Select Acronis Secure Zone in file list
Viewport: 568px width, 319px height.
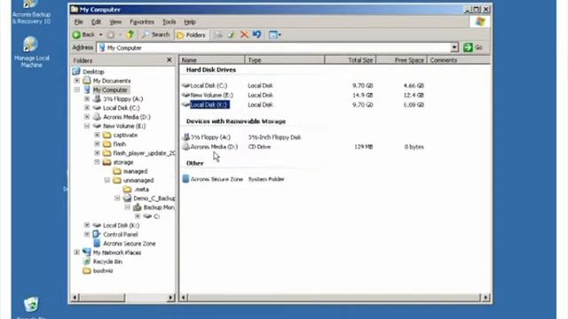[217, 179]
